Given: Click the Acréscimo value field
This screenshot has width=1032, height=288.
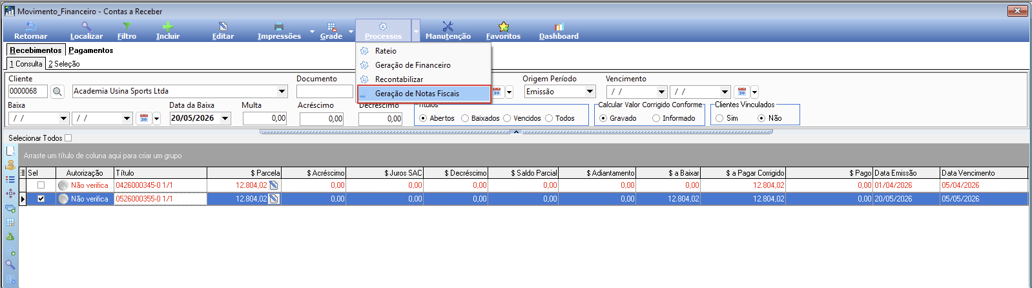Looking at the screenshot, I should (322, 118).
